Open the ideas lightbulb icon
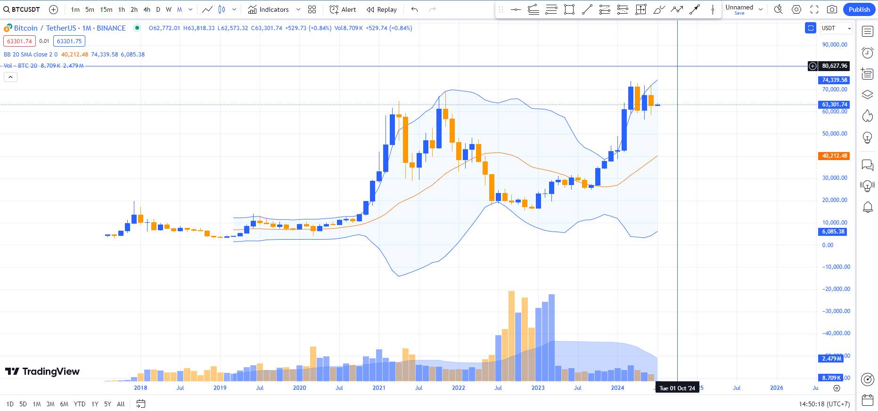This screenshot has width=878, height=411. (x=868, y=137)
